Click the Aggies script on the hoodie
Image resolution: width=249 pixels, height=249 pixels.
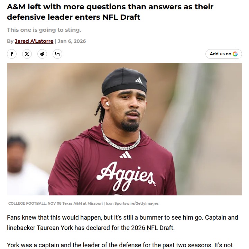tap(127, 173)
